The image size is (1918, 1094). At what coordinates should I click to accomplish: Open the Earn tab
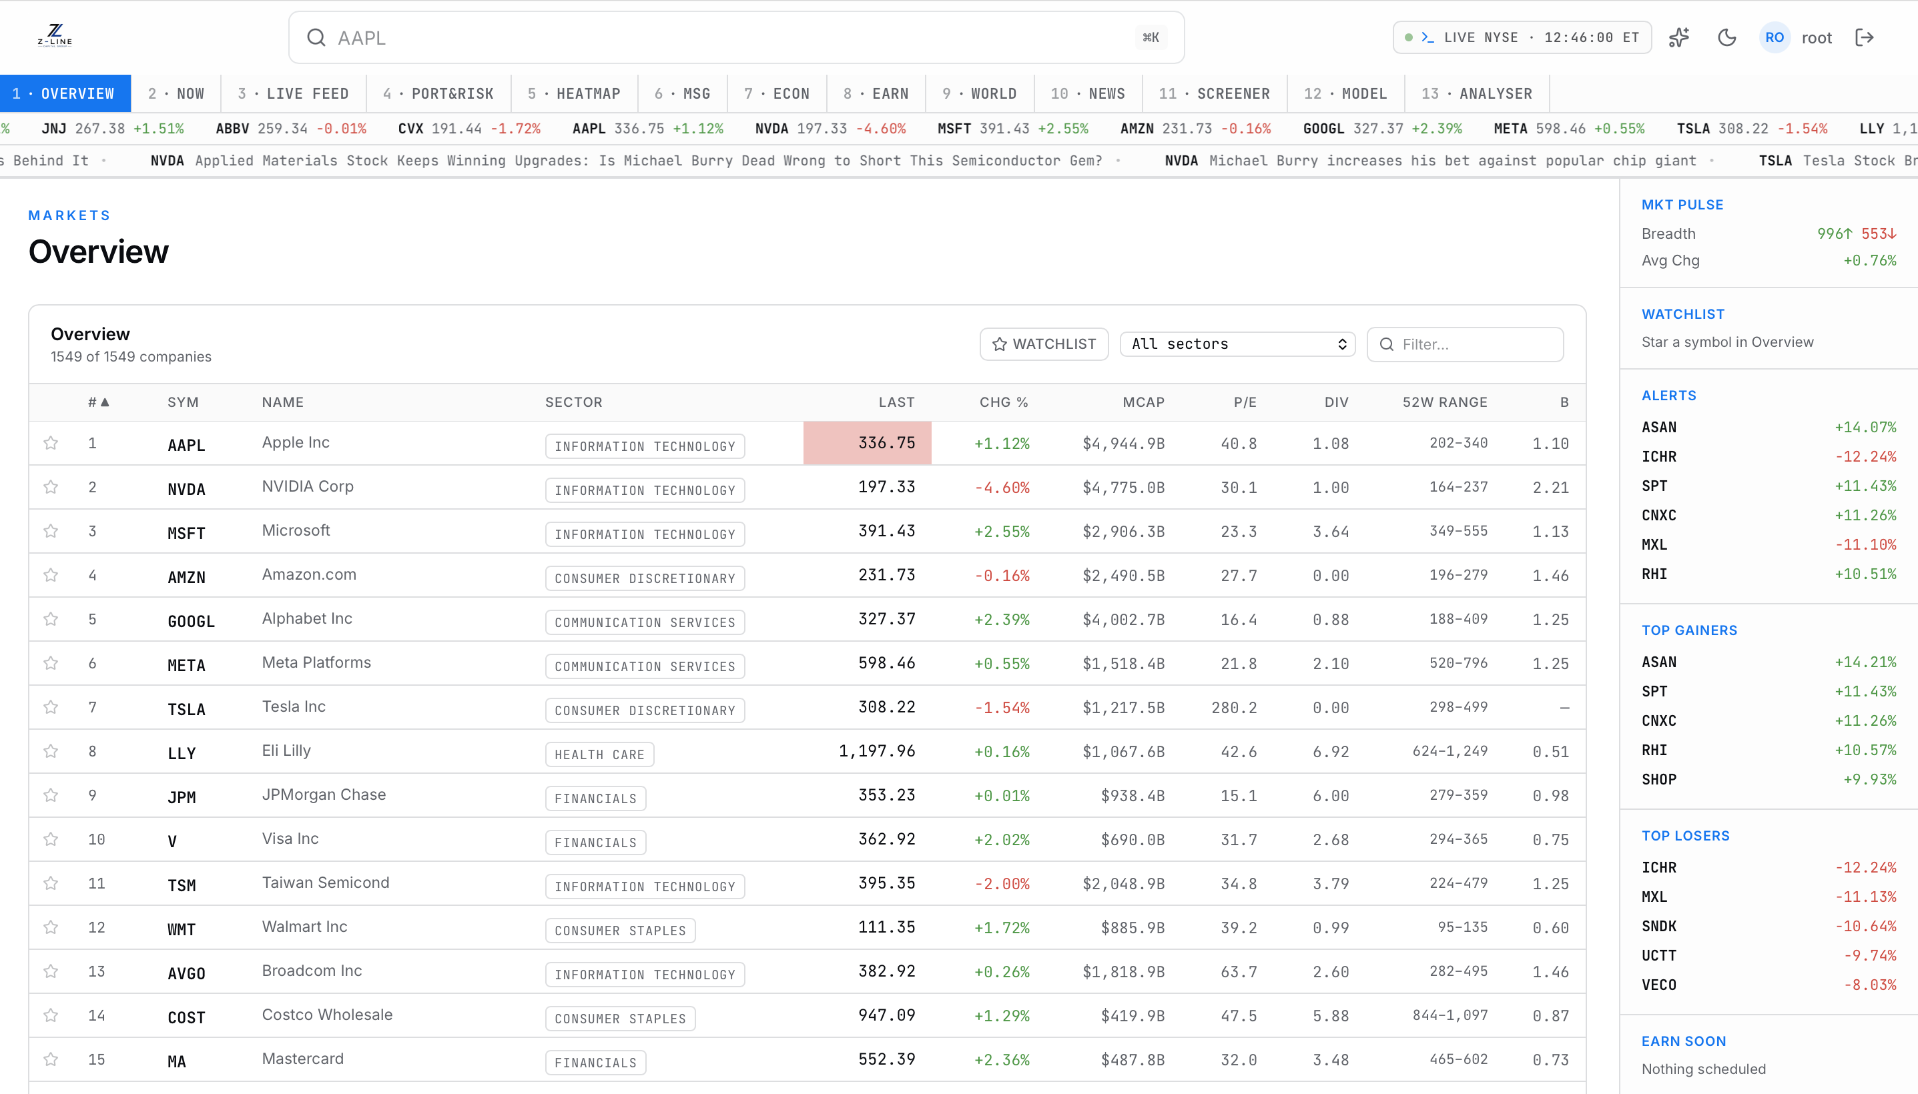click(x=876, y=94)
